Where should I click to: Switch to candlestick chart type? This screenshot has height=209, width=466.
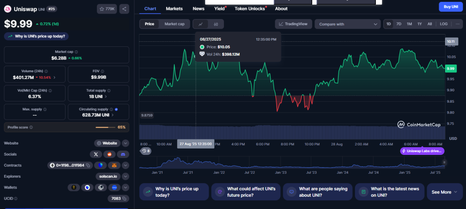pyautogui.click(x=216, y=24)
